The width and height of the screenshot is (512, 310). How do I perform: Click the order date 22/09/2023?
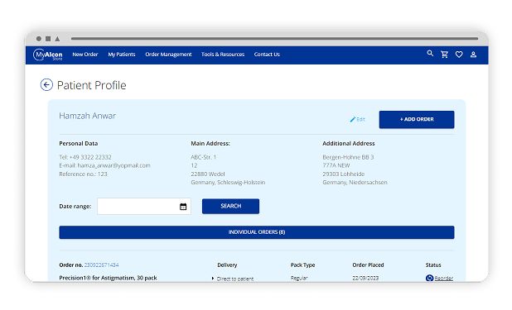click(365, 278)
